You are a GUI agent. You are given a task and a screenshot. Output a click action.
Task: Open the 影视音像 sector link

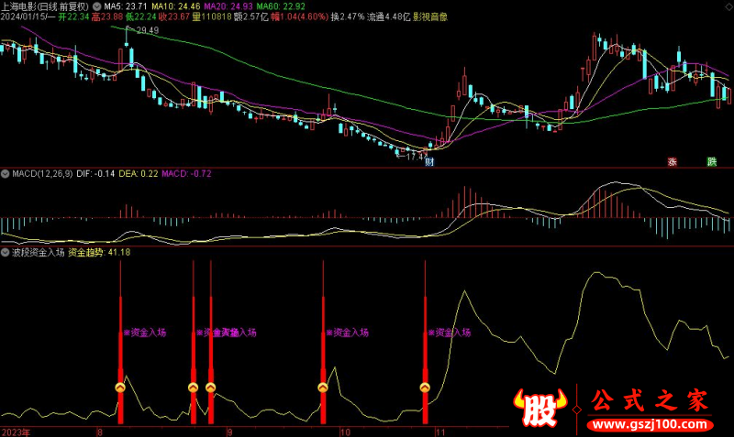point(430,17)
